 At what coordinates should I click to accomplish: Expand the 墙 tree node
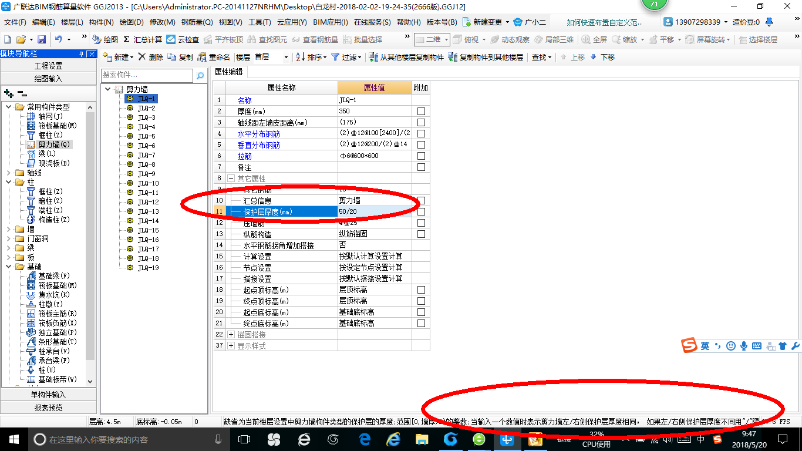click(x=8, y=229)
